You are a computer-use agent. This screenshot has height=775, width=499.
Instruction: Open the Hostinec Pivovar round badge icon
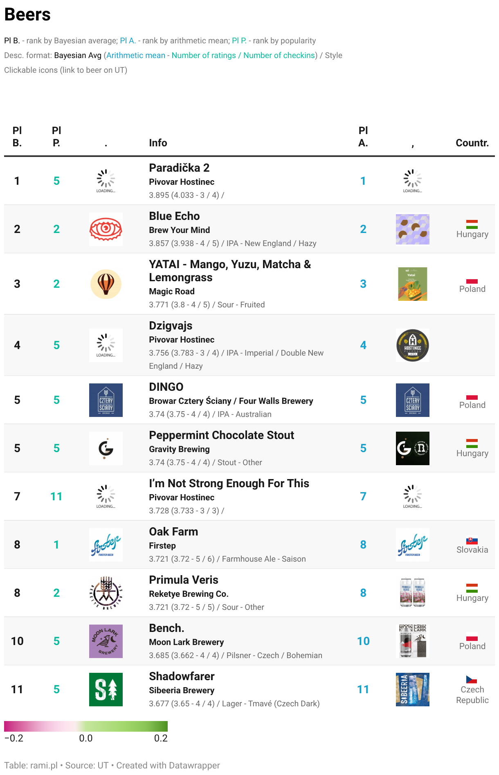click(x=413, y=345)
